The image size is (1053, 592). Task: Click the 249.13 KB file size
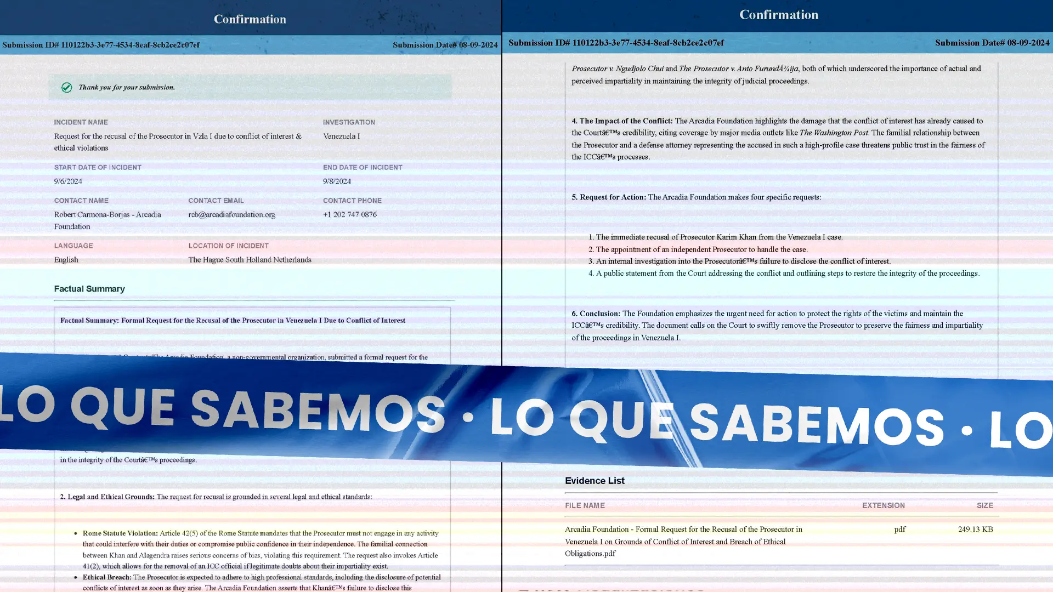click(975, 530)
